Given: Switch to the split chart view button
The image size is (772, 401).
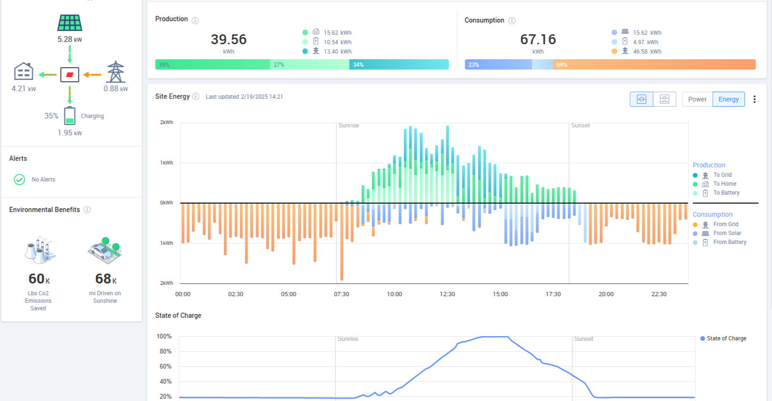Looking at the screenshot, I should pyautogui.click(x=641, y=99).
